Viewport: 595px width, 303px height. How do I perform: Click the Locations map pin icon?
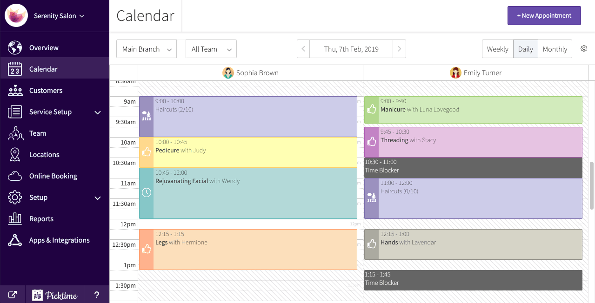click(15, 154)
